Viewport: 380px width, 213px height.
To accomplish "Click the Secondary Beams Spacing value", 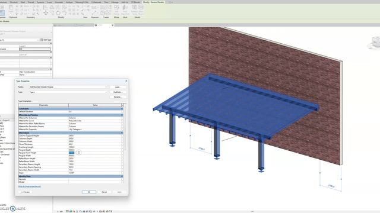I will (94, 167).
